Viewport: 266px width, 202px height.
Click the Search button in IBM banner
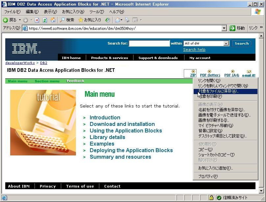tap(242, 43)
